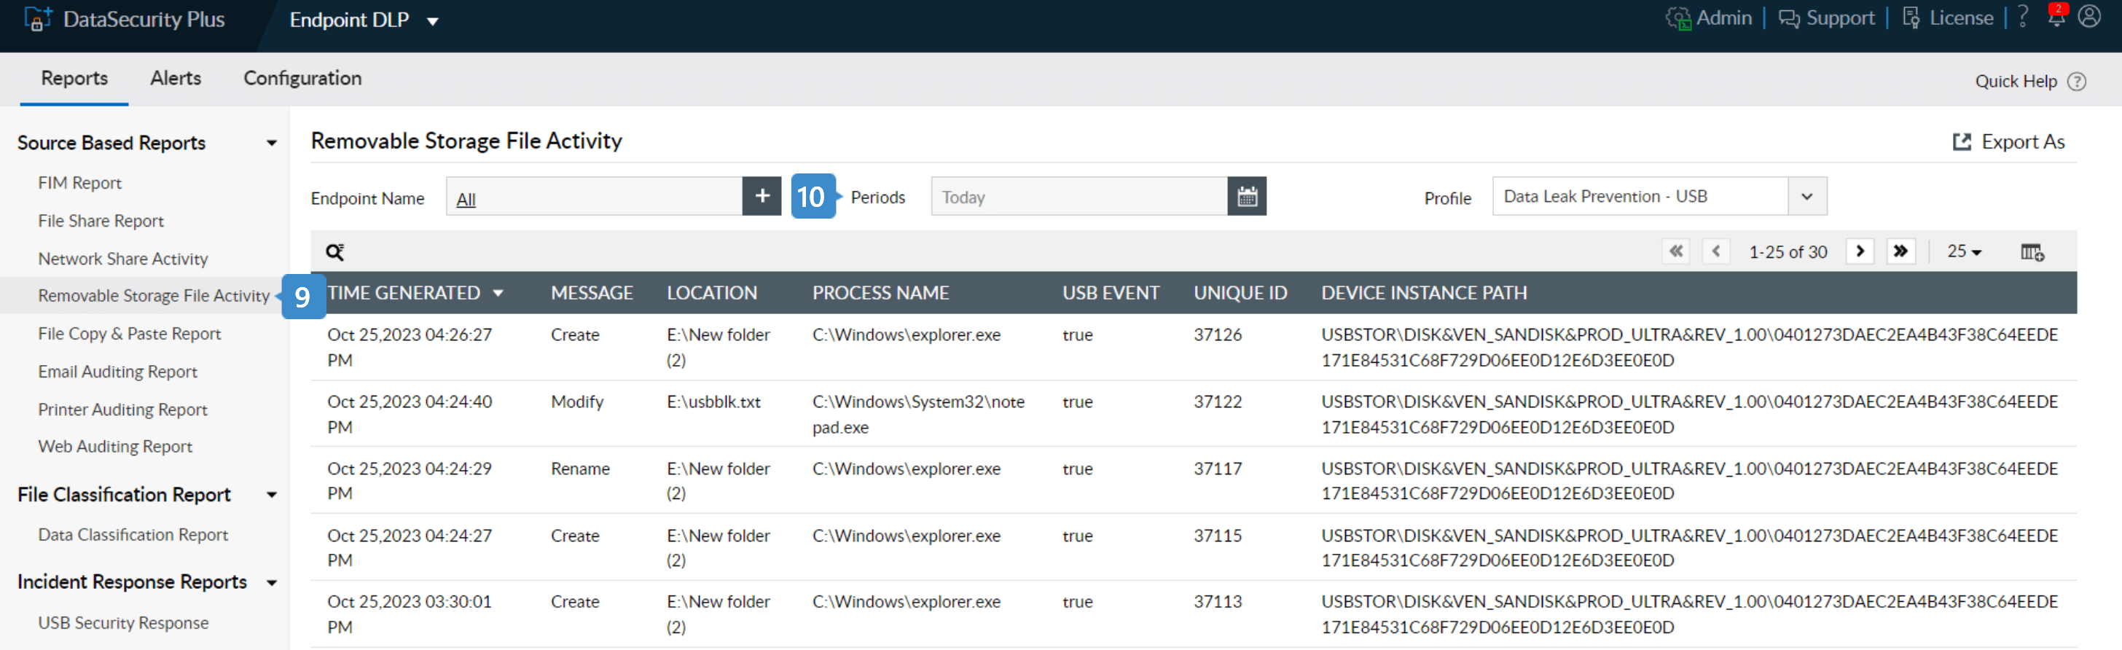
Task: Click the help question mark icon
Action: [x=2022, y=17]
